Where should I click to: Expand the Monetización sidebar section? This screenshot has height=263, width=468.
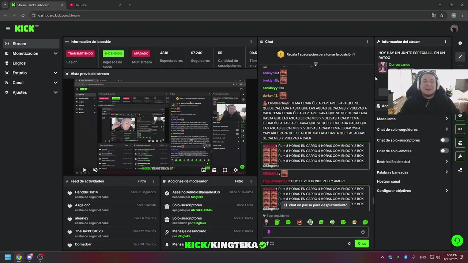[x=56, y=53]
